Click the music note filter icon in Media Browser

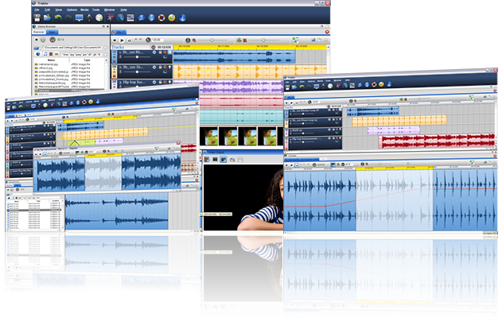pyautogui.click(x=45, y=54)
